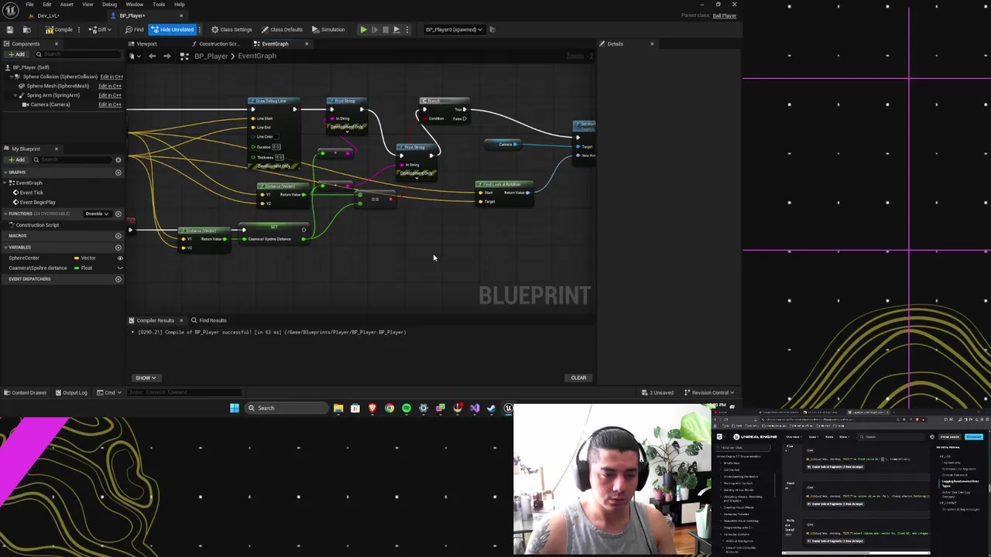
Task: Open the Content Drawer
Action: [x=26, y=392]
